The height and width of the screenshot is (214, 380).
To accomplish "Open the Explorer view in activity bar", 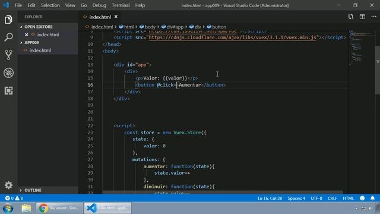I will click(8, 20).
